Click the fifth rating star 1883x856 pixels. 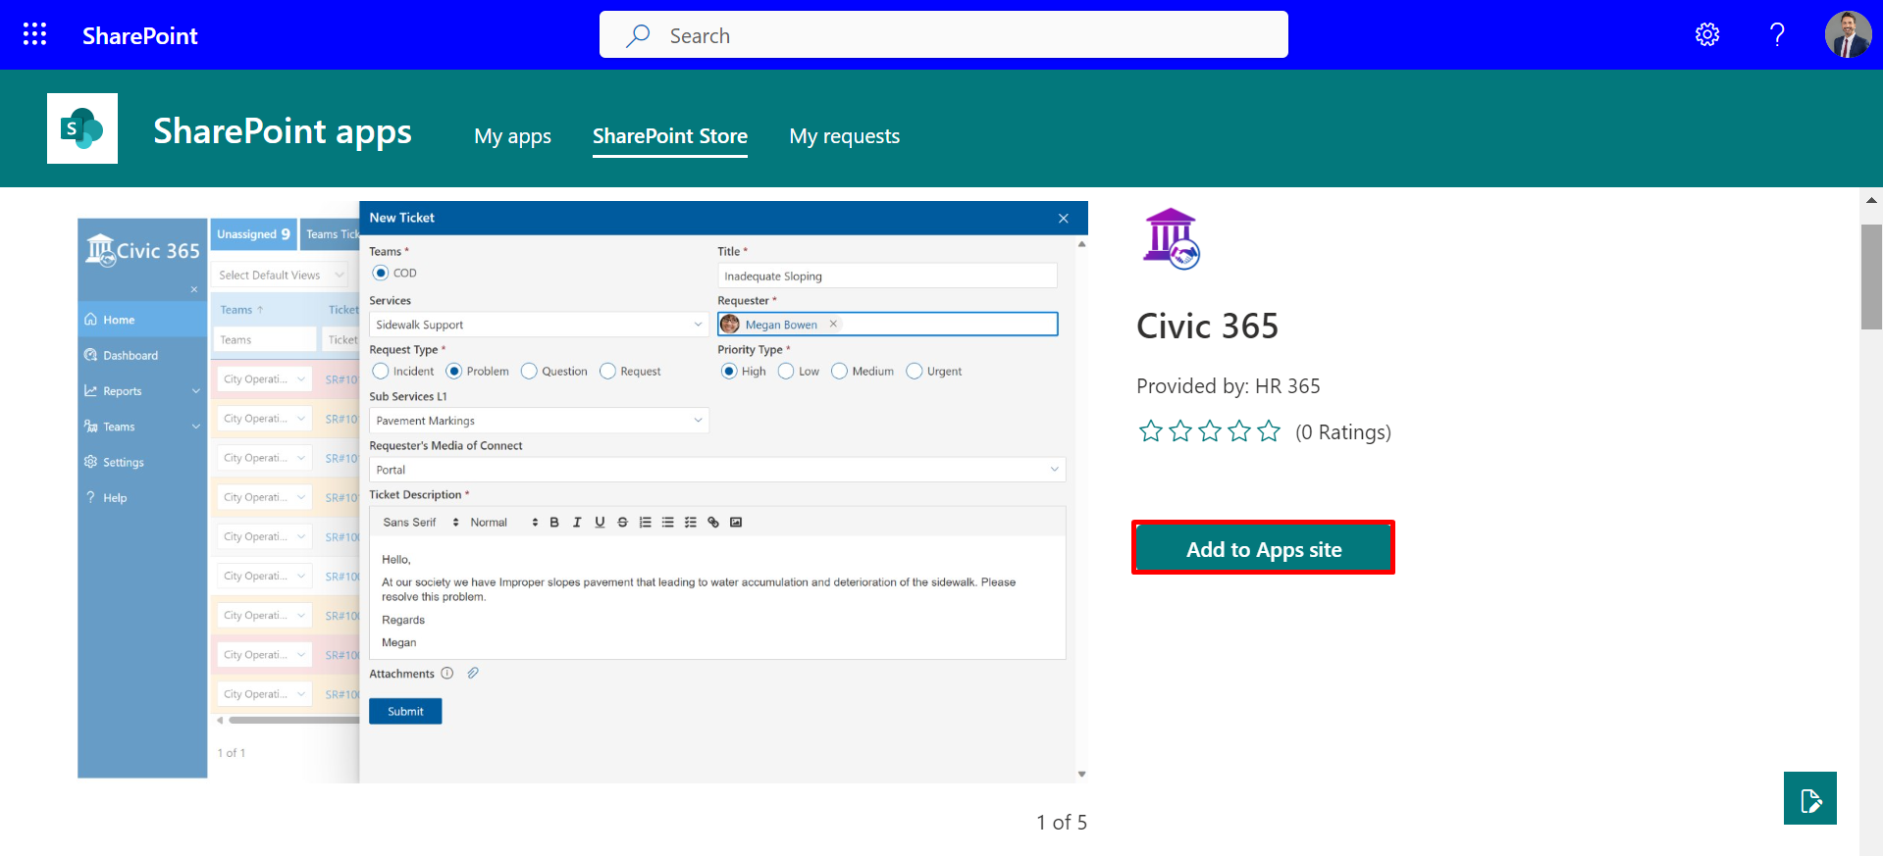click(1269, 431)
